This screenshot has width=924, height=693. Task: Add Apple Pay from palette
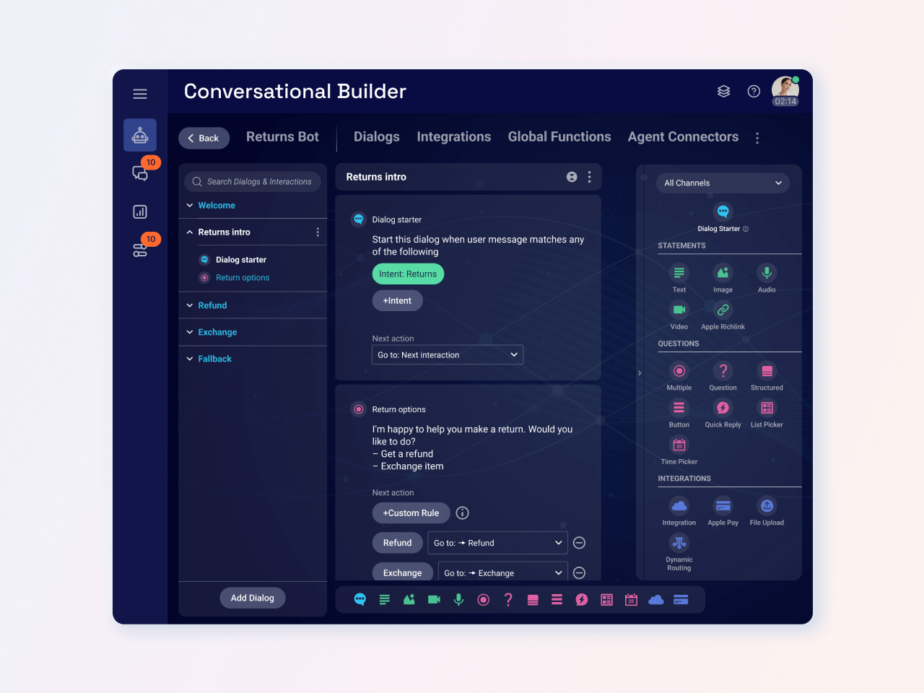(723, 506)
